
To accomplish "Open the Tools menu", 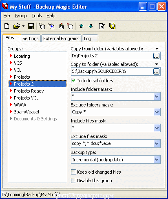I will point(37,16).
